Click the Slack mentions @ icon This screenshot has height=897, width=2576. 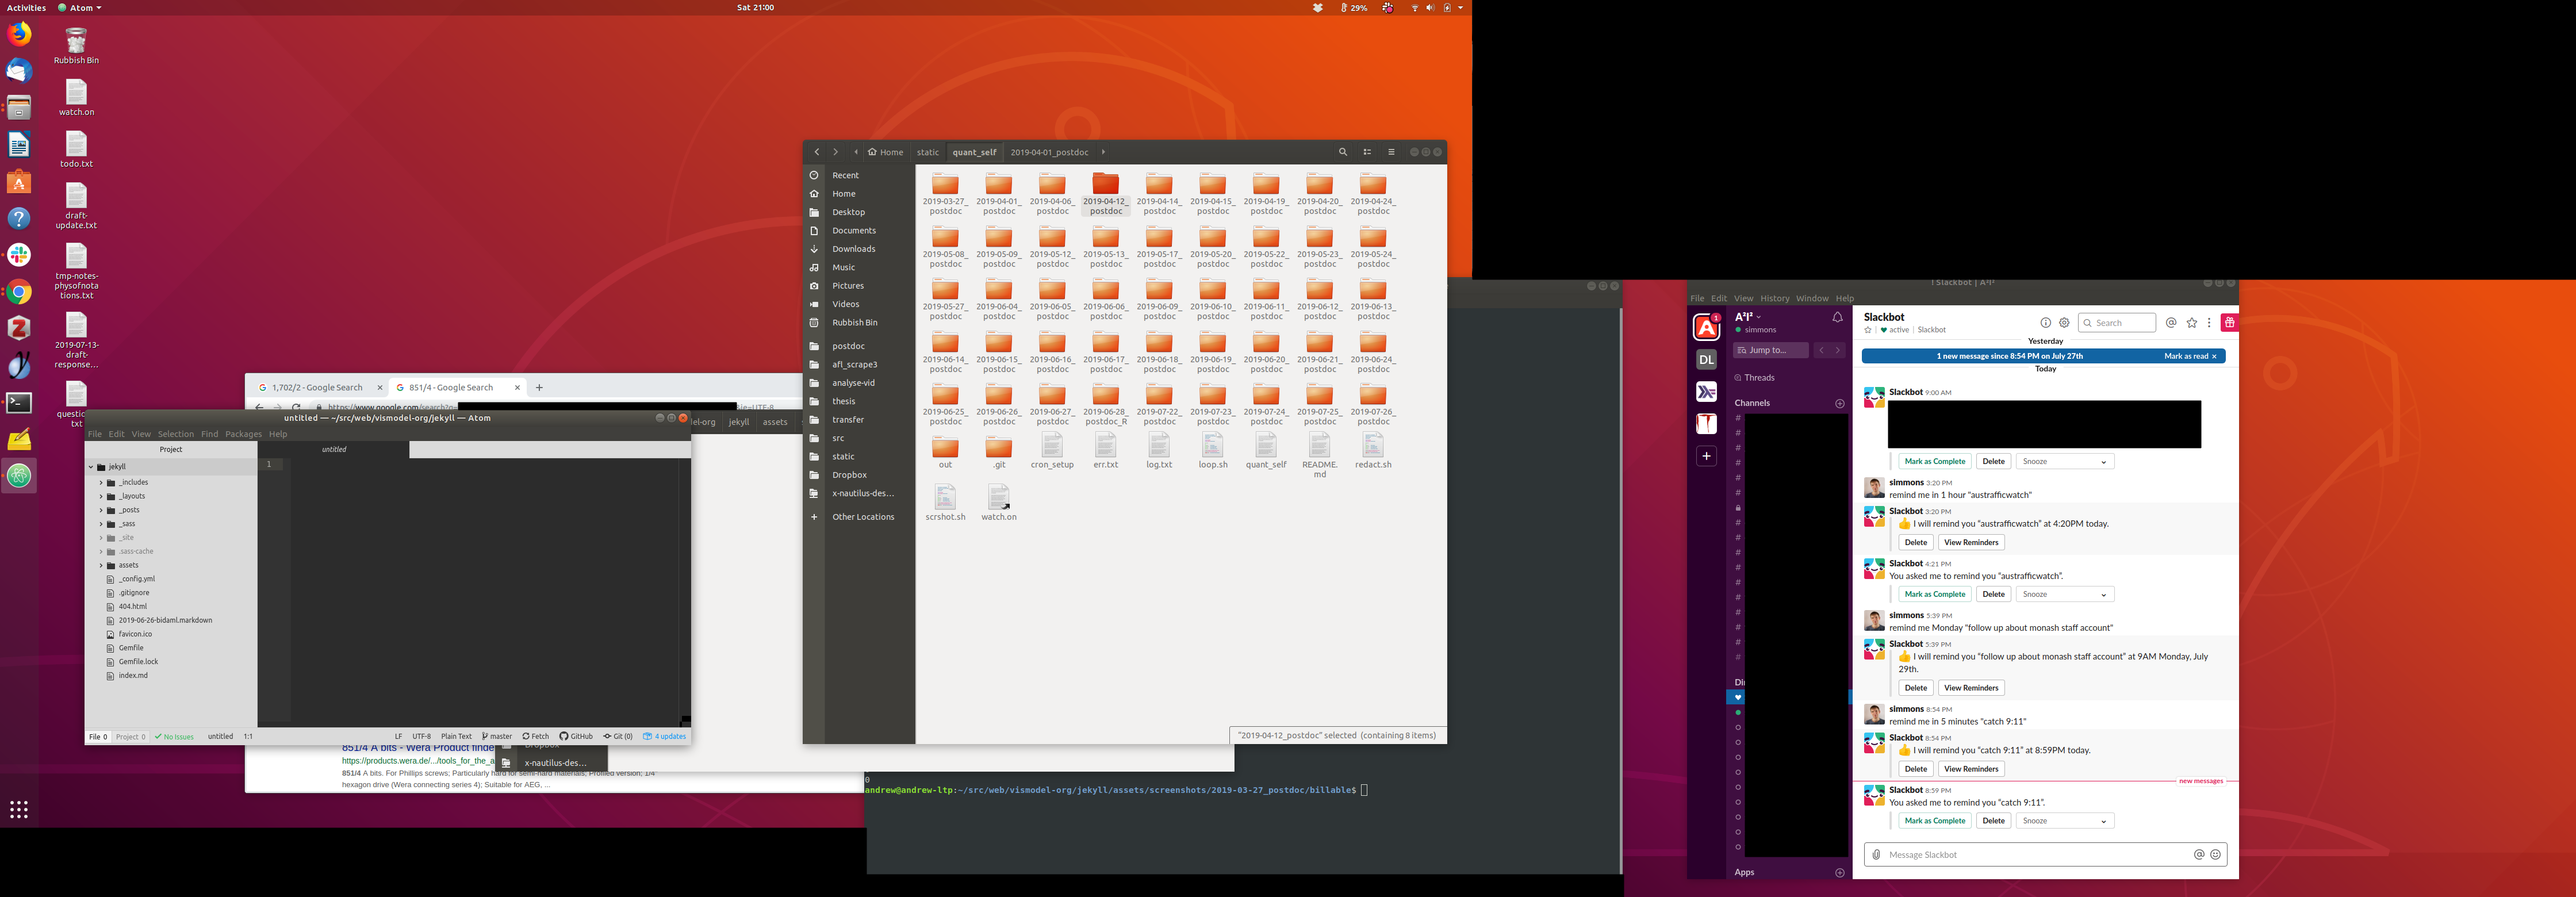click(2171, 323)
